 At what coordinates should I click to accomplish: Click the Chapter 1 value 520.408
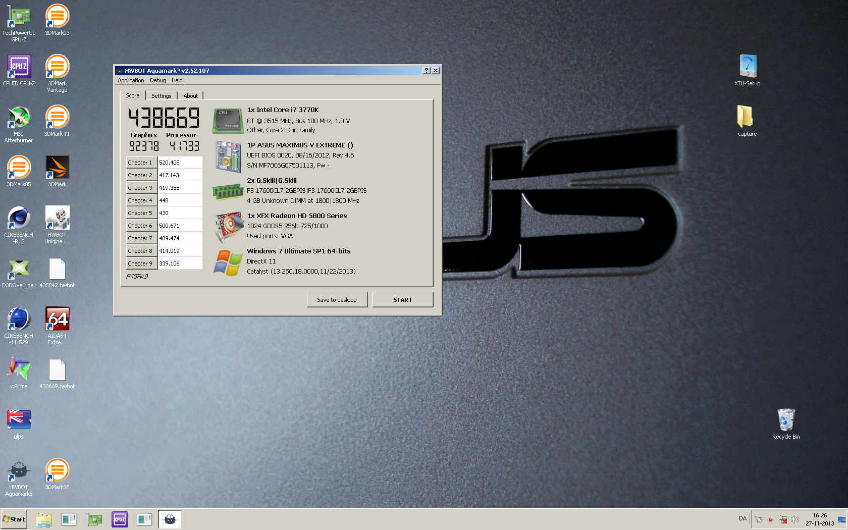(x=180, y=163)
